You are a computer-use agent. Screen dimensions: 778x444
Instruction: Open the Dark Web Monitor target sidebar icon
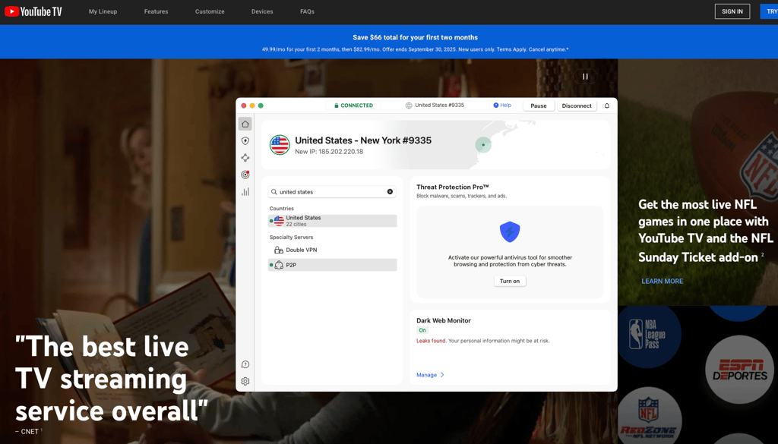(x=245, y=175)
